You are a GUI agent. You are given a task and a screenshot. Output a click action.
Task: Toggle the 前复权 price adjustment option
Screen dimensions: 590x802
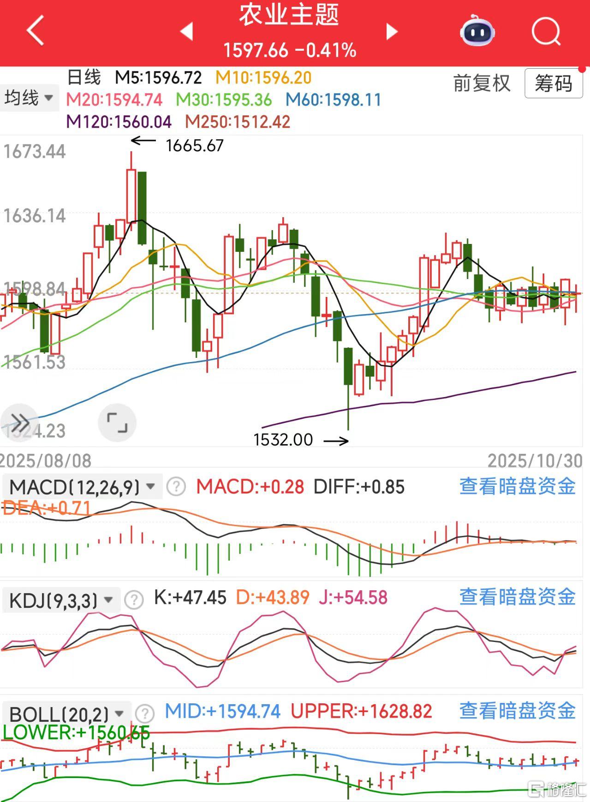(x=482, y=83)
